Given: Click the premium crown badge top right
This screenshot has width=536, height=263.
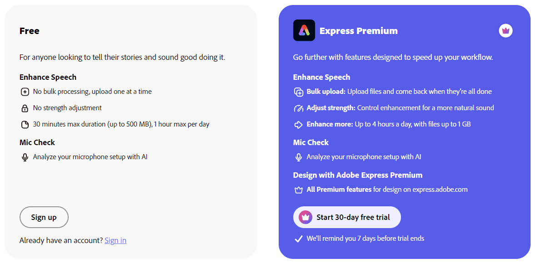Looking at the screenshot, I should coord(506,31).
